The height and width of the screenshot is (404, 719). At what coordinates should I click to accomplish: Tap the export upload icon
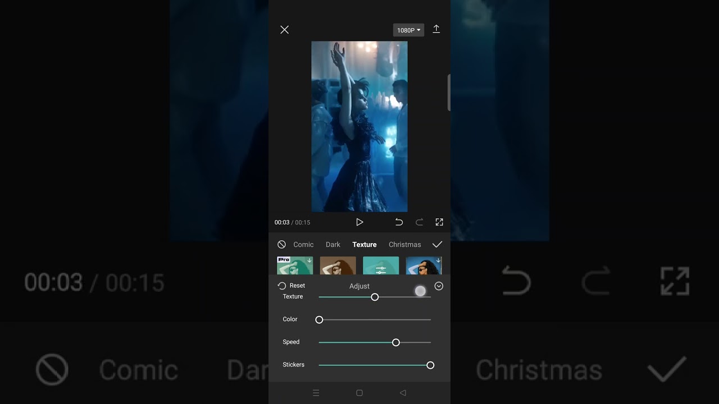[x=436, y=29]
